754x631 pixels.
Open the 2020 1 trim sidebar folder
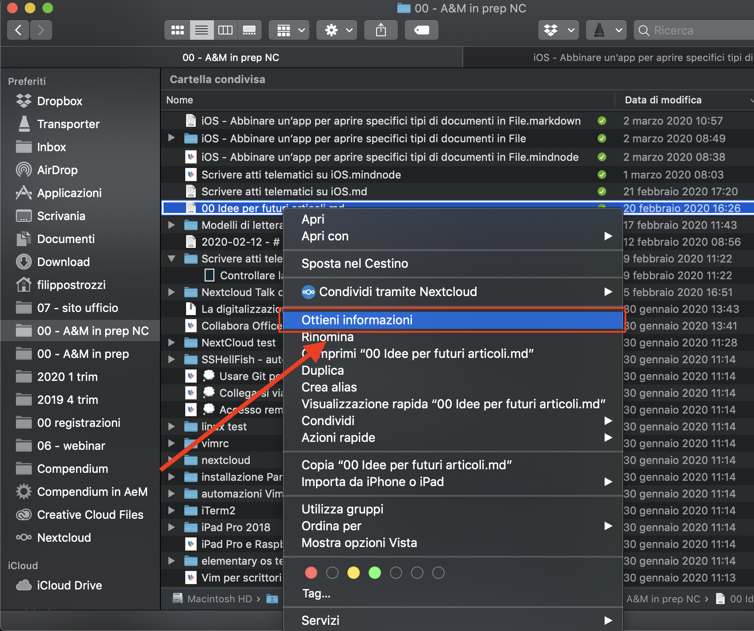pos(67,377)
